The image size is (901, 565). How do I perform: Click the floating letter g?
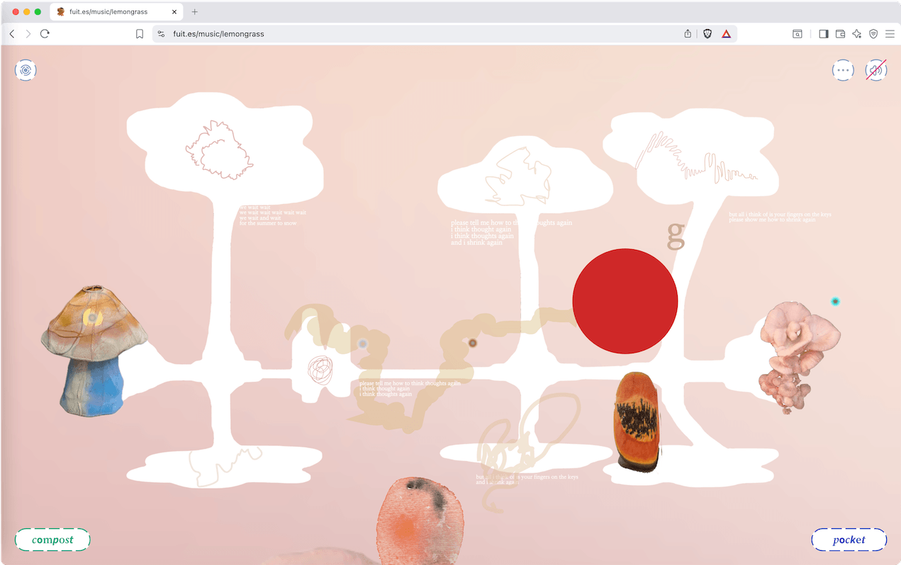(x=676, y=235)
